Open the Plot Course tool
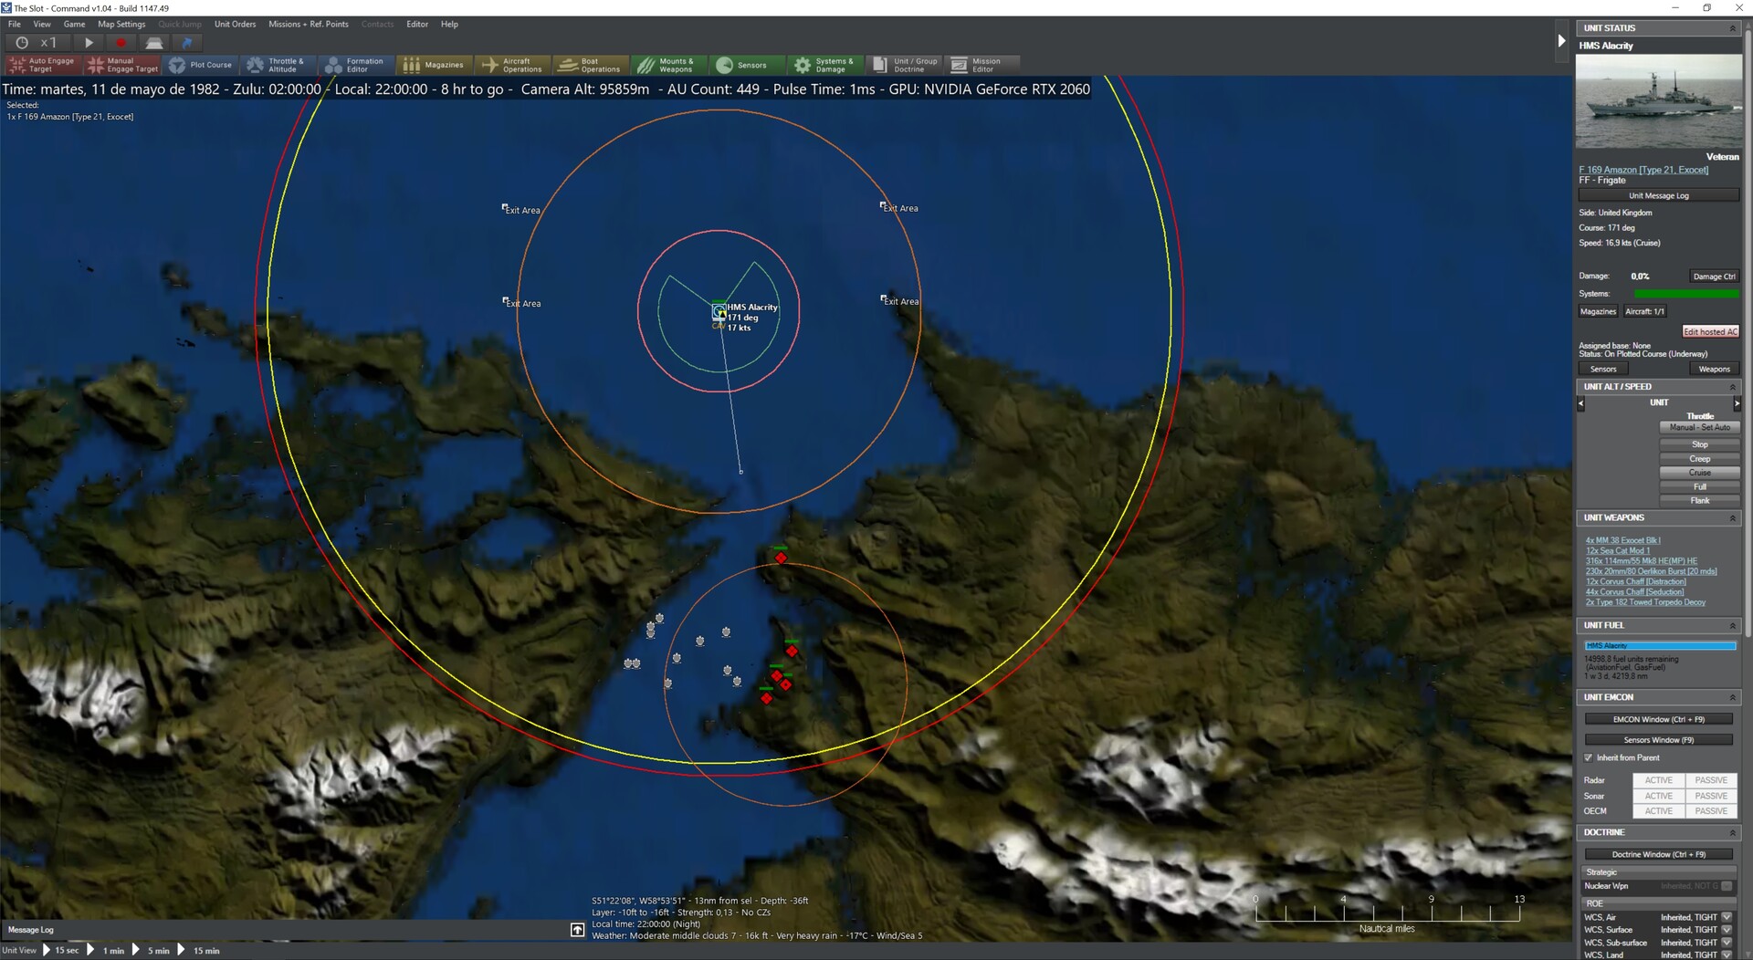The height and width of the screenshot is (960, 1753). click(201, 65)
